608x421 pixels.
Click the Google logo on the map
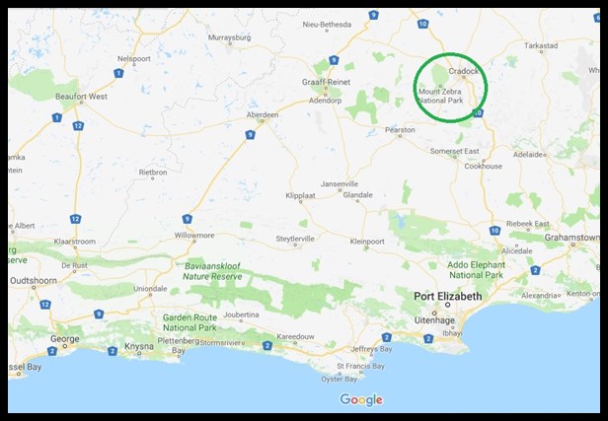tap(361, 399)
